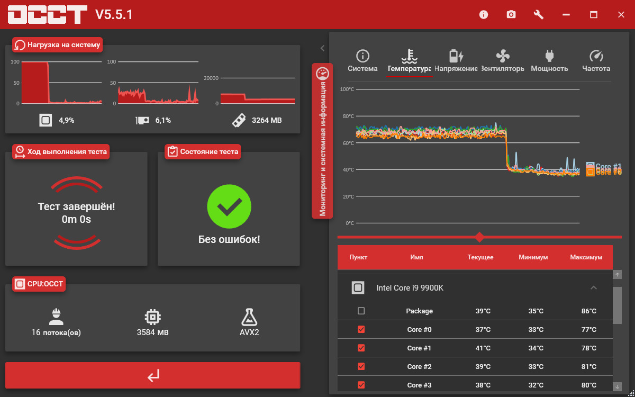
Task: Open the info icon in title bar
Action: pos(484,14)
